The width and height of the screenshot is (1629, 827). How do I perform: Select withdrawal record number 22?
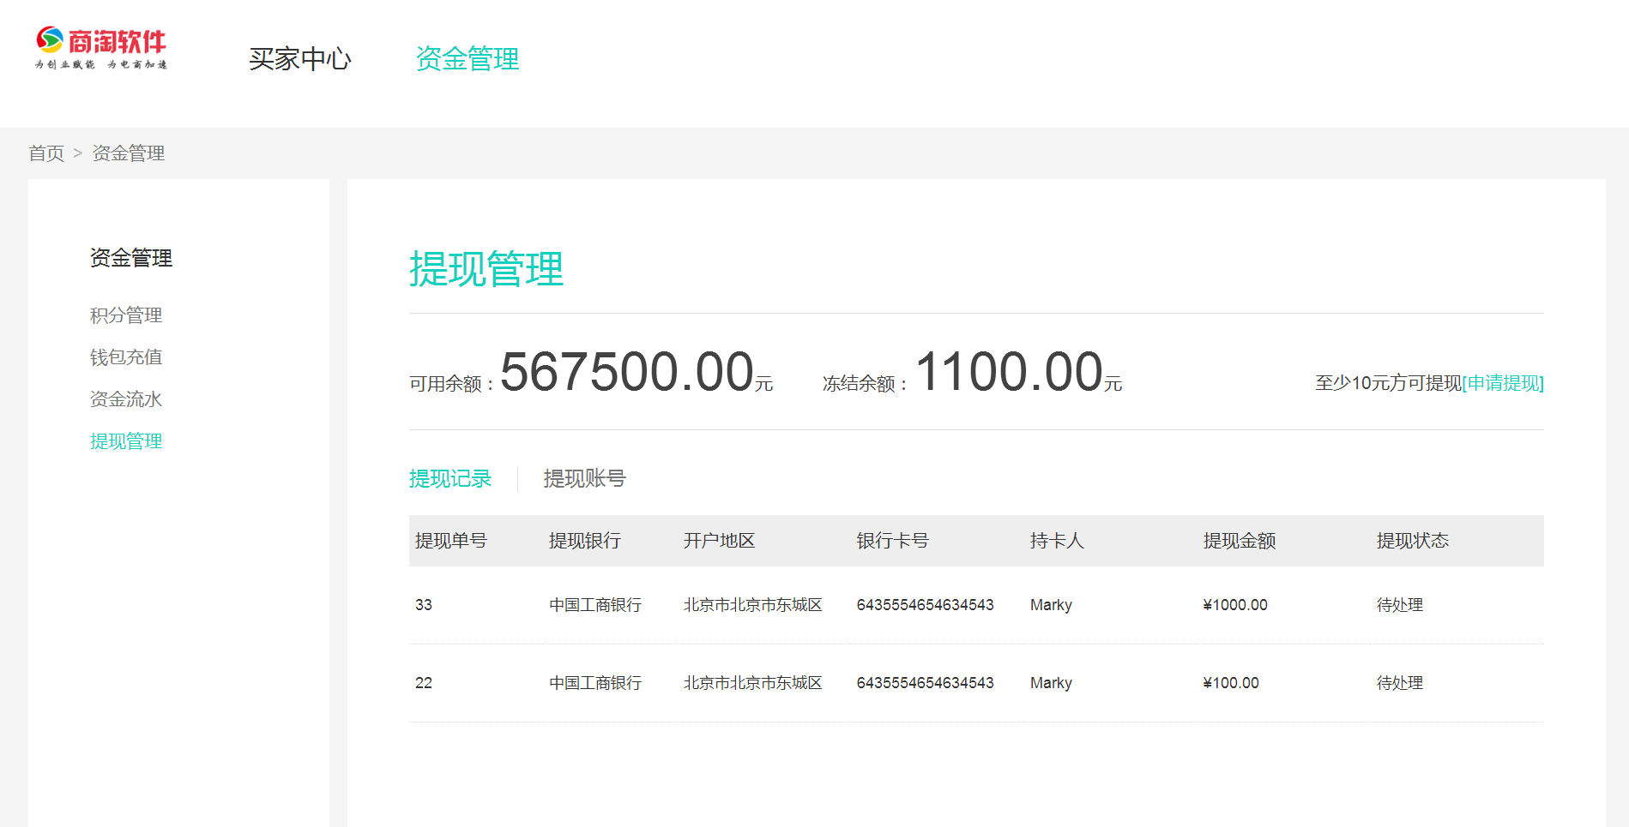point(424,683)
